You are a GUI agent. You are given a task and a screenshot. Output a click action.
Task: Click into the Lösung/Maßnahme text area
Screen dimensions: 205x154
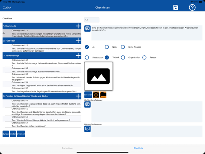click(x=147, y=131)
